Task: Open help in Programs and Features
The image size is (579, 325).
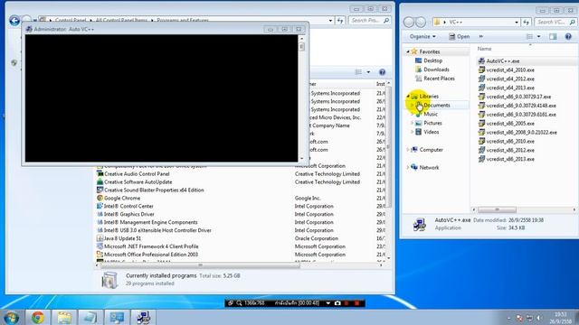Action: pos(382,72)
